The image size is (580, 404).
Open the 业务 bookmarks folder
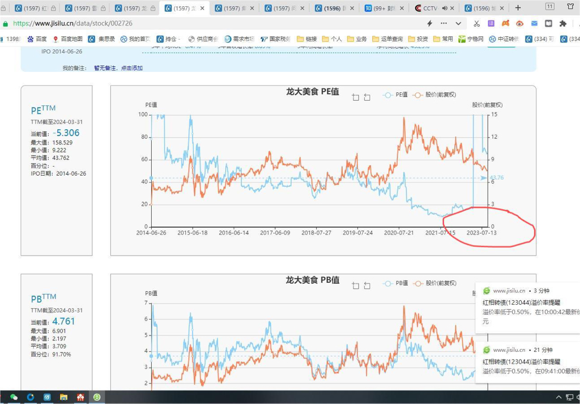(x=357, y=39)
